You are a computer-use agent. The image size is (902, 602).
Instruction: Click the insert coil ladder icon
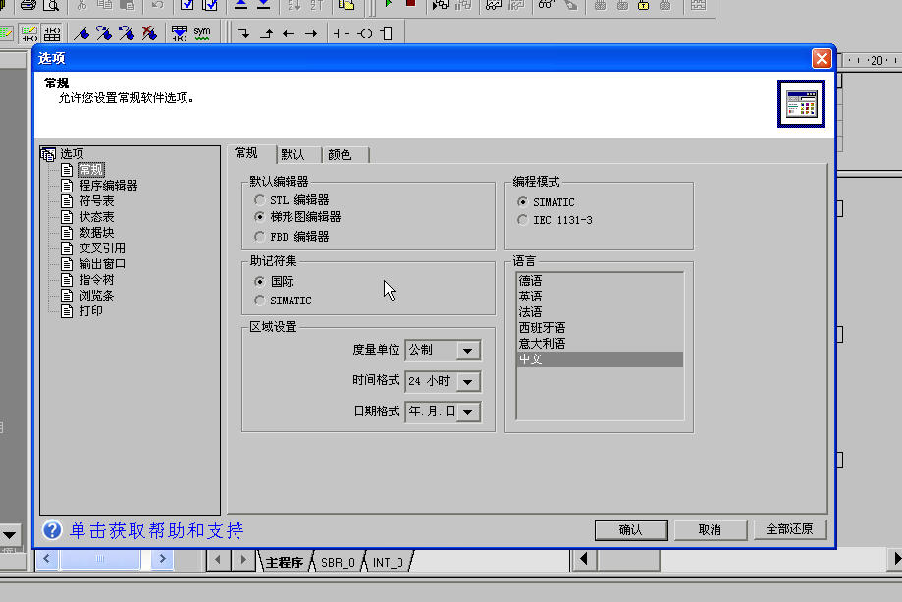pyautogui.click(x=364, y=33)
